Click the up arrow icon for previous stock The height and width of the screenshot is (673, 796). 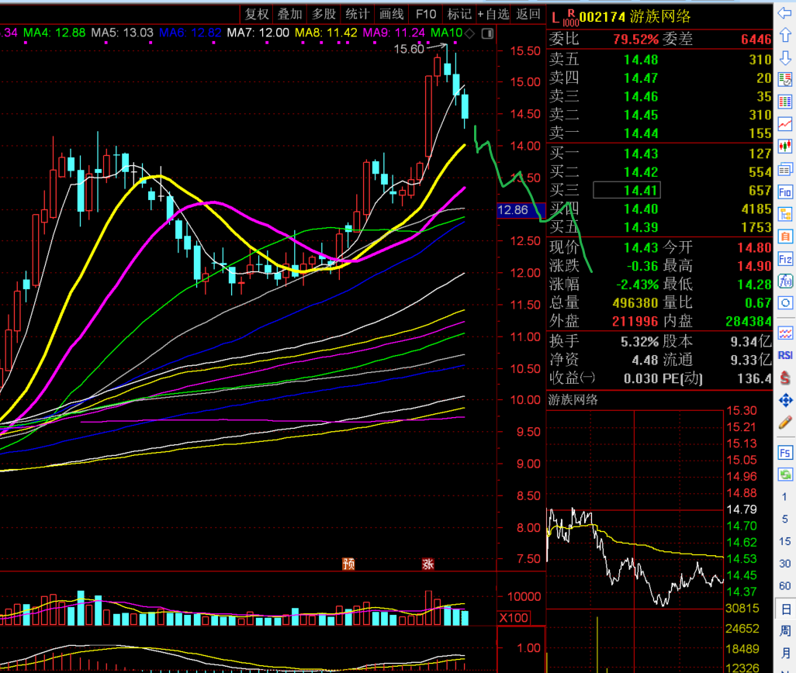tap(785, 35)
